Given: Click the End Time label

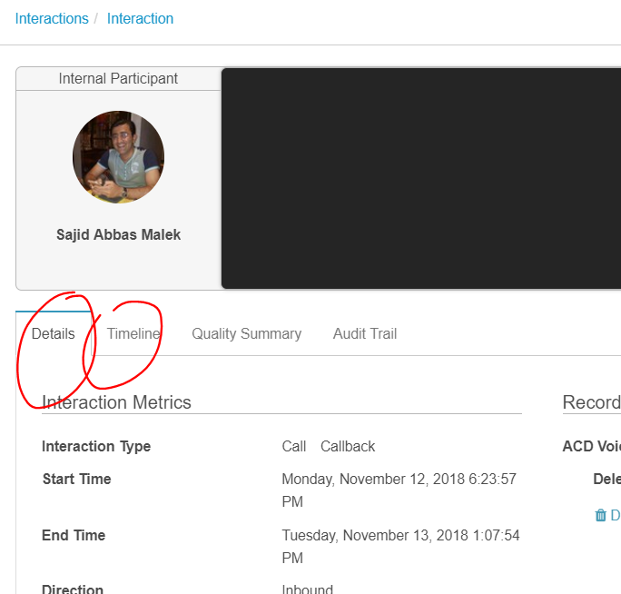Looking at the screenshot, I should (x=74, y=535).
